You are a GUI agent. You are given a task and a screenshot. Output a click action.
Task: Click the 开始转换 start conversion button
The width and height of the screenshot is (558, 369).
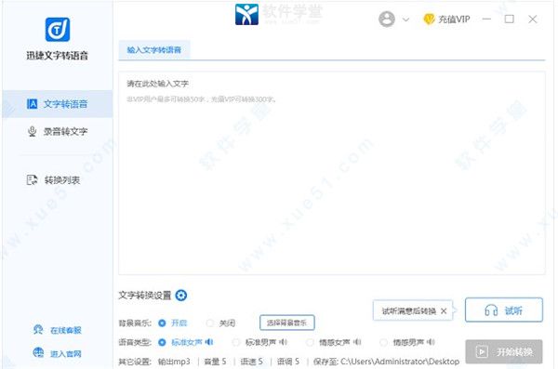click(504, 351)
